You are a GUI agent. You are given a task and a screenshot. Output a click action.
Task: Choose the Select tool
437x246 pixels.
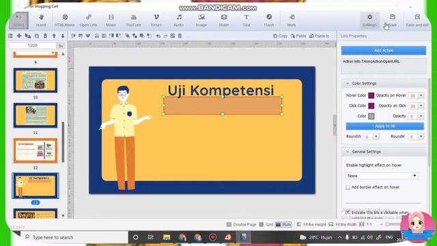18,20
